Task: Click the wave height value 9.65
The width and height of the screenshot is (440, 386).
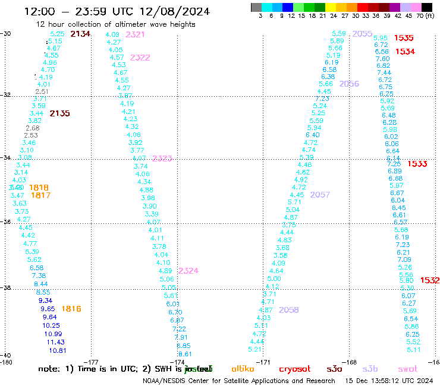Action: tap(48, 309)
